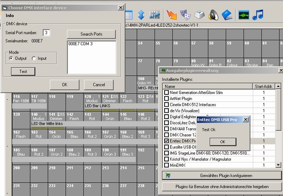Select empty channel 212 cell

point(92,173)
